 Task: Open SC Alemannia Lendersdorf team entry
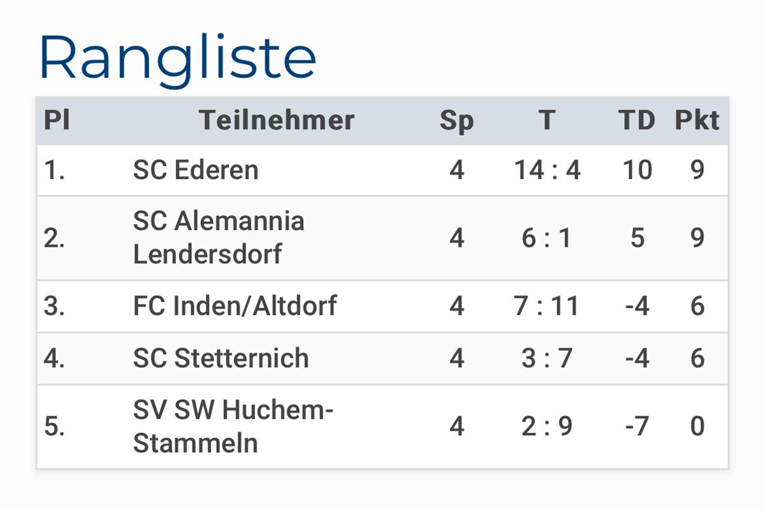pyautogui.click(x=219, y=238)
